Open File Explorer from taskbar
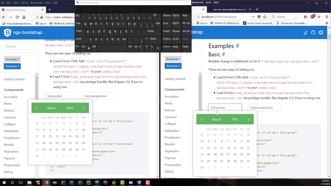 29,182
